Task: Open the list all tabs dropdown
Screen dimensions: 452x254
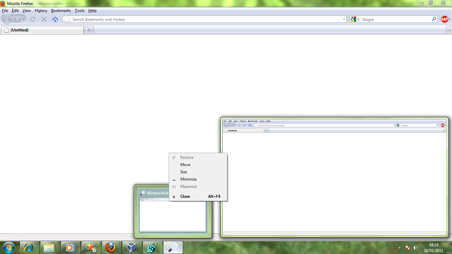Action: [449, 30]
